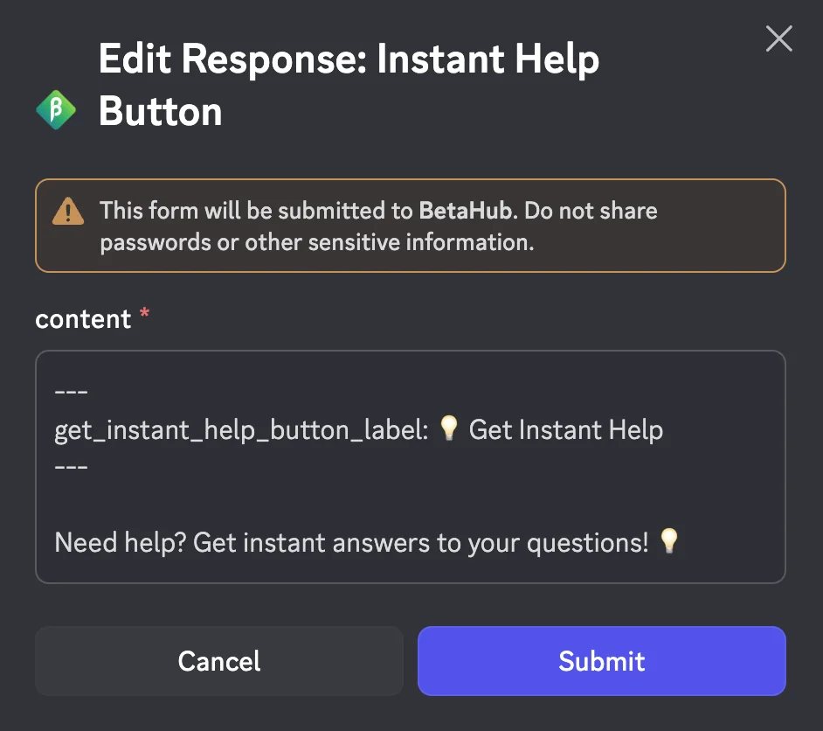Click the Get Instant Help value text
The width and height of the screenshot is (823, 731).
pyautogui.click(x=565, y=430)
